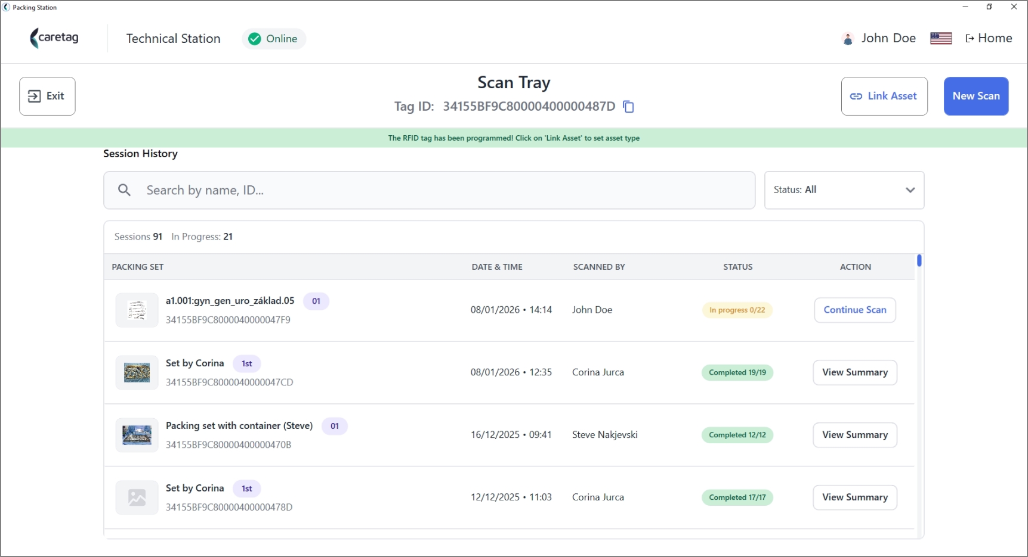The width and height of the screenshot is (1028, 557).
Task: Click the search magnifier icon
Action: 124,190
